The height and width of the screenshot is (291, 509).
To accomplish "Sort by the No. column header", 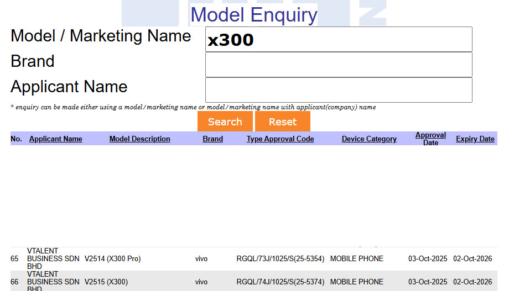I will [16, 139].
